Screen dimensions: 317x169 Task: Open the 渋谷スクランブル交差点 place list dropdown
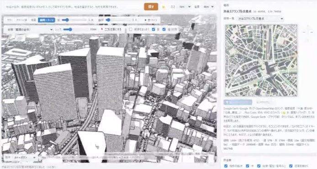(x=260, y=19)
